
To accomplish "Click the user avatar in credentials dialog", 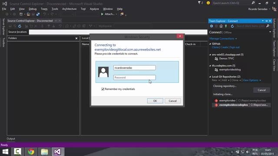I will click(103, 72).
